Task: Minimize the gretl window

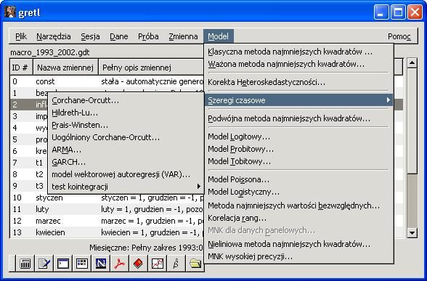Action: 381,12
